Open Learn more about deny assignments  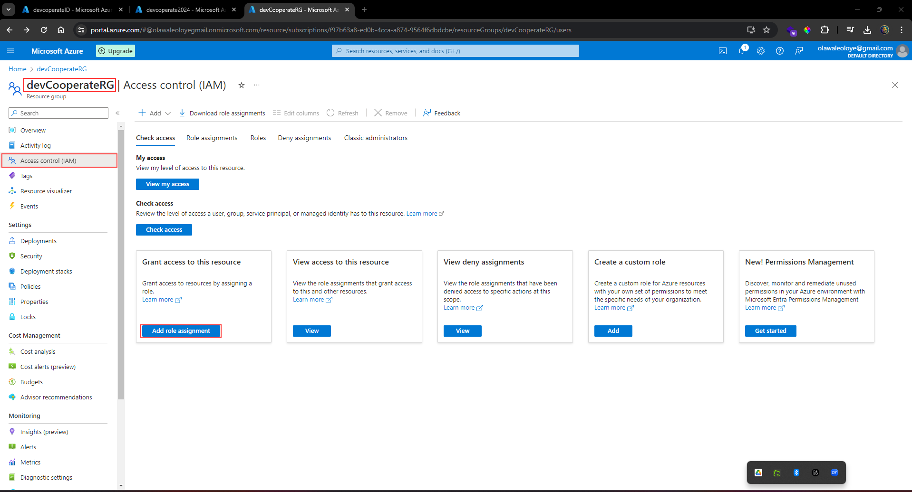tap(460, 308)
